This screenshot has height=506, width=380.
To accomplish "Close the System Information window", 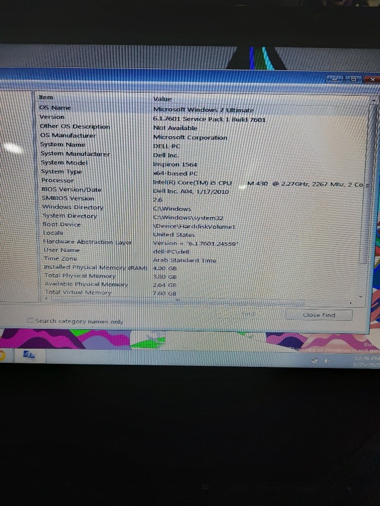I will pos(372,79).
